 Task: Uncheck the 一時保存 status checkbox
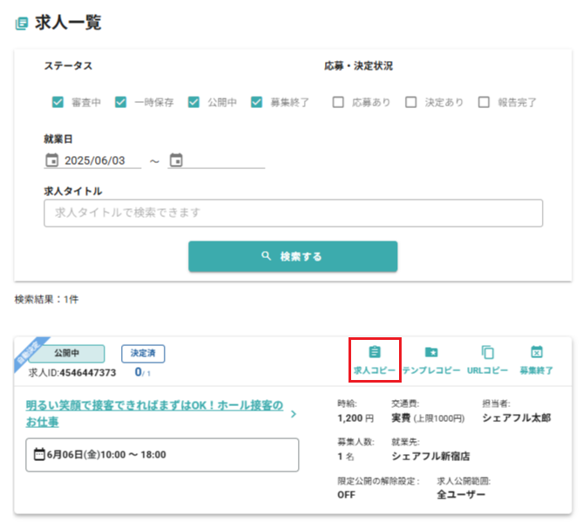[x=121, y=102]
